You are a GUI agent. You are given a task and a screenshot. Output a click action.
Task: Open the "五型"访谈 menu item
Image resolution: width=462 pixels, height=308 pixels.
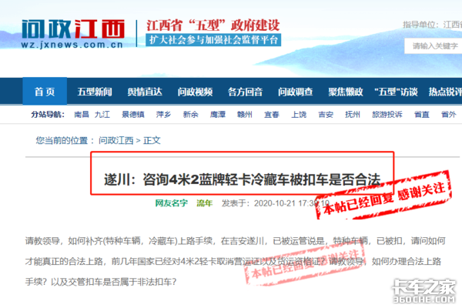tap(396, 92)
